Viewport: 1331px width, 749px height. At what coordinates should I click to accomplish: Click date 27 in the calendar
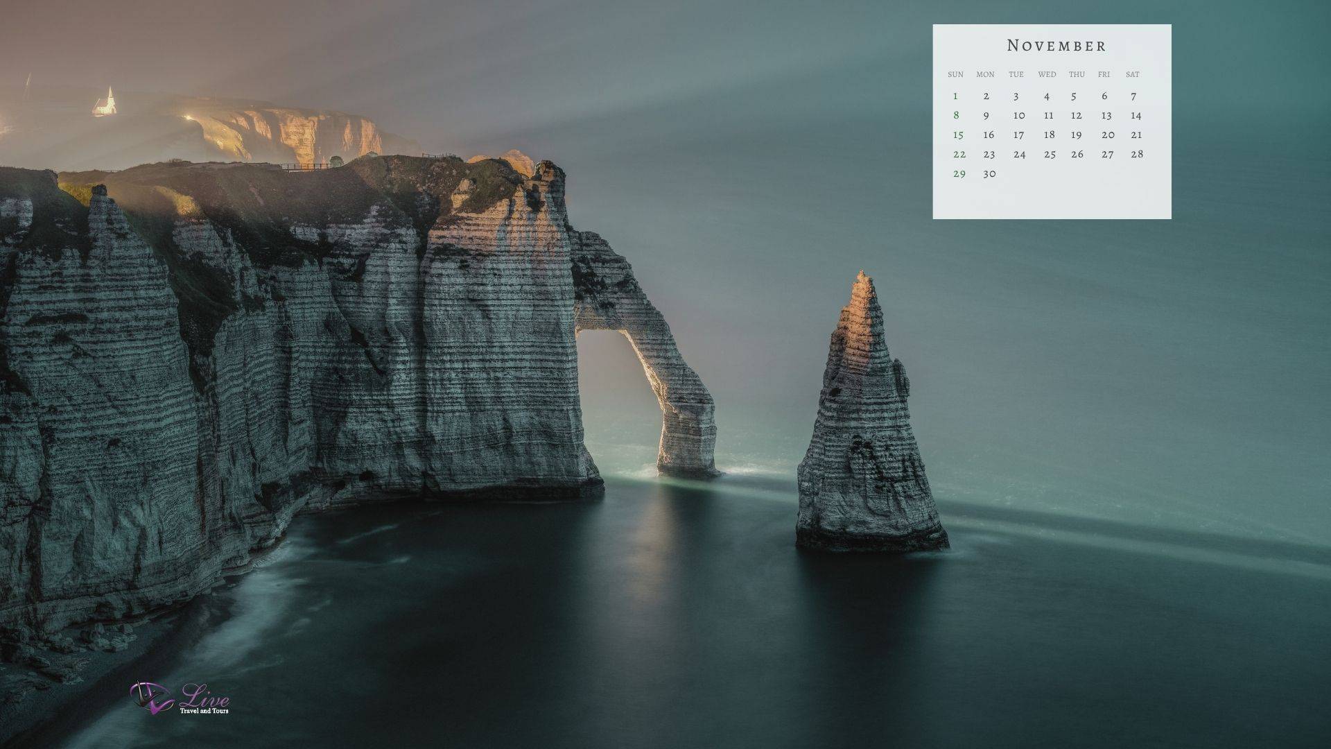tap(1108, 154)
